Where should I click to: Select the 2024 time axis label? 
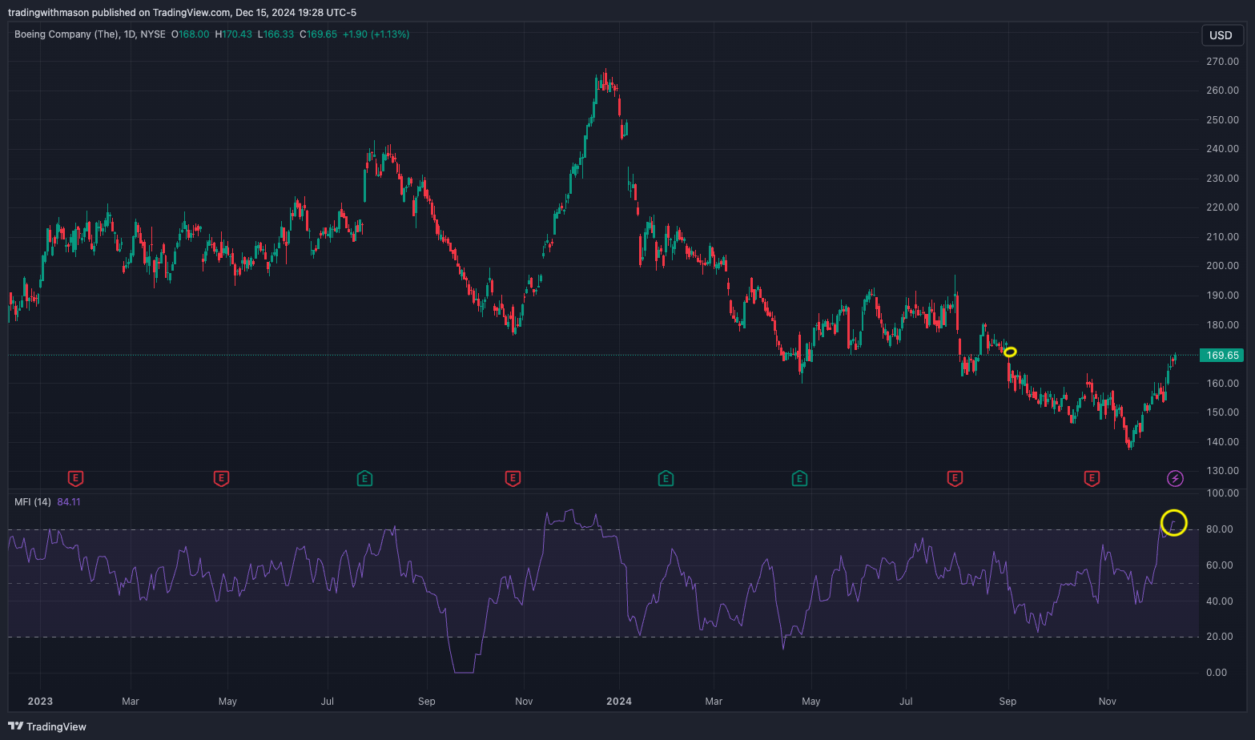coord(619,701)
